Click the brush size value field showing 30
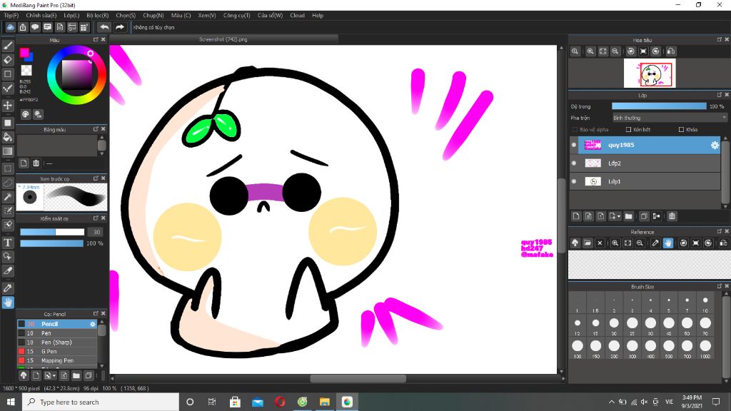The width and height of the screenshot is (731, 411). (x=96, y=232)
